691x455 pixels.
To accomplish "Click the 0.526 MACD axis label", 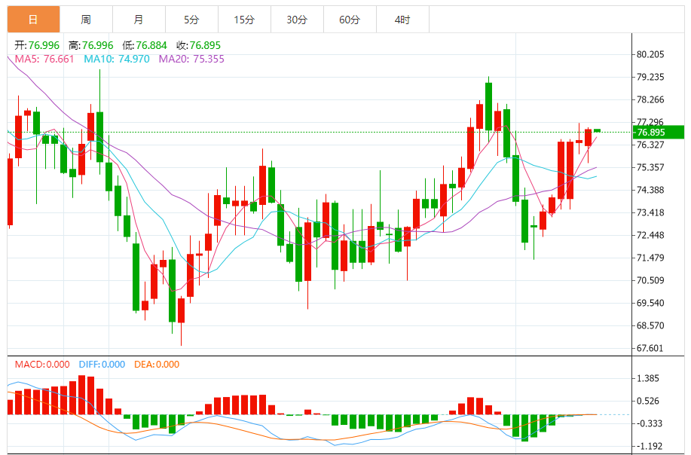I will coord(648,402).
